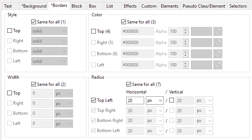Uncheck Same for all (2) in Width
The height and width of the screenshot is (140, 252).
33,84
